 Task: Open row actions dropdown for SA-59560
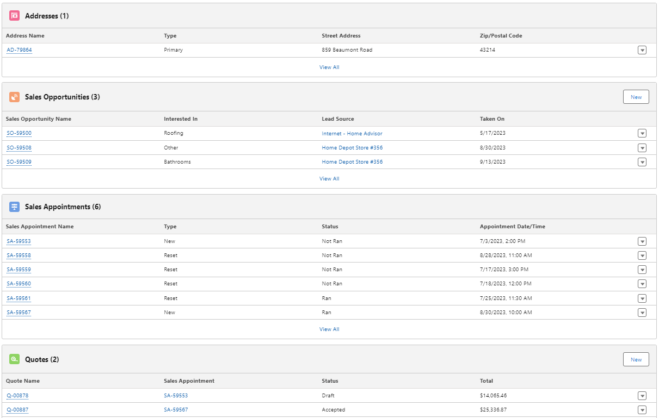tap(642, 284)
